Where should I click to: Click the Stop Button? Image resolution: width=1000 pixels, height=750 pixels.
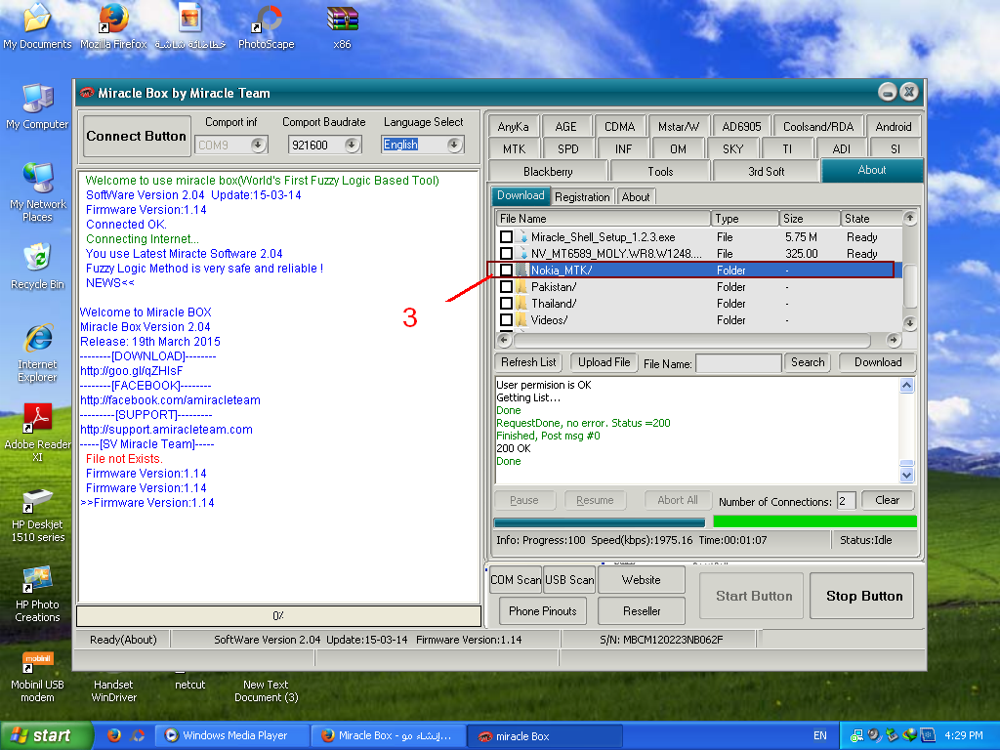(864, 596)
